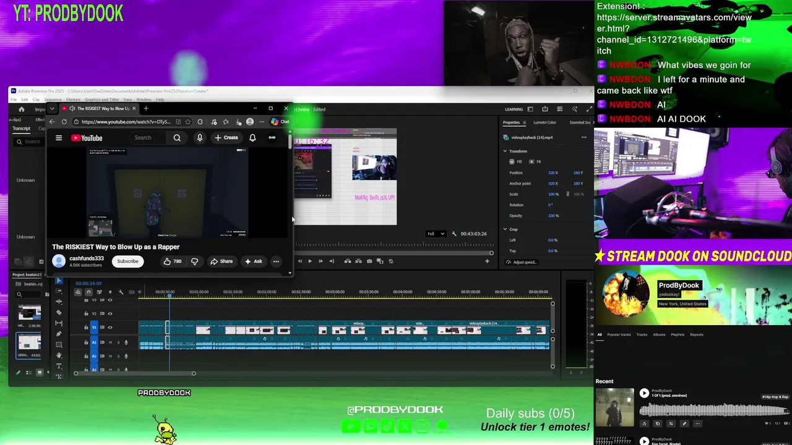The height and width of the screenshot is (445, 792).
Task: Open browser Settings and more ellipsis
Action: [x=262, y=122]
